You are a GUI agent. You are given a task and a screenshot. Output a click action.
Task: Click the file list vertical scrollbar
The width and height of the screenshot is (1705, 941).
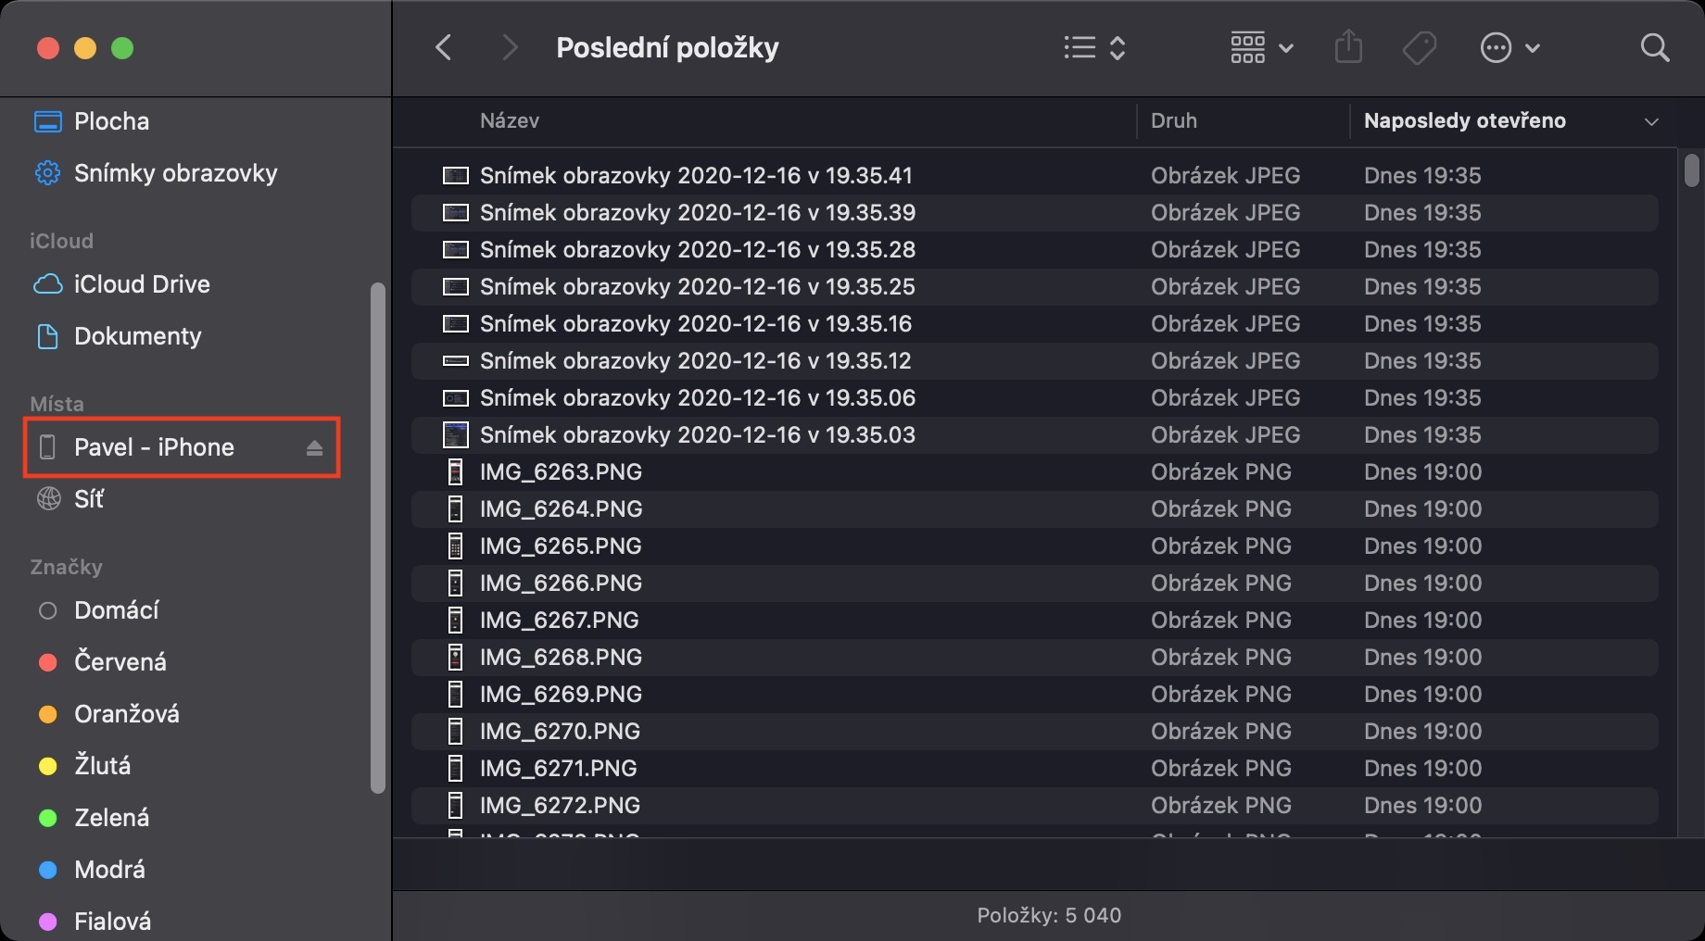tap(1691, 170)
